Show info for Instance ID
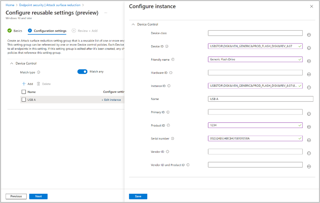Image resolution: width=320 pixels, height=203 pixels. [169, 86]
